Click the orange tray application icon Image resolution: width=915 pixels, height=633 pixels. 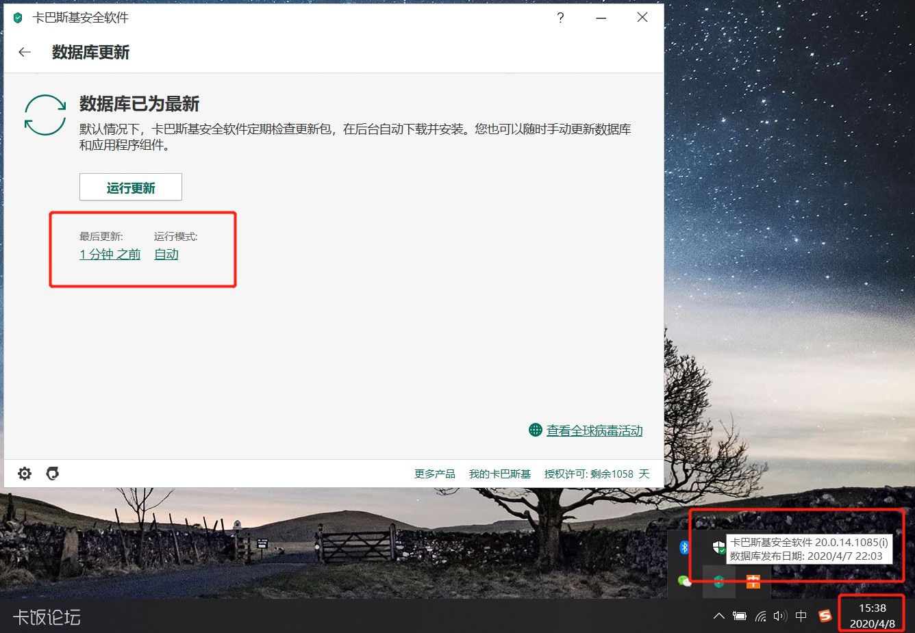[753, 582]
